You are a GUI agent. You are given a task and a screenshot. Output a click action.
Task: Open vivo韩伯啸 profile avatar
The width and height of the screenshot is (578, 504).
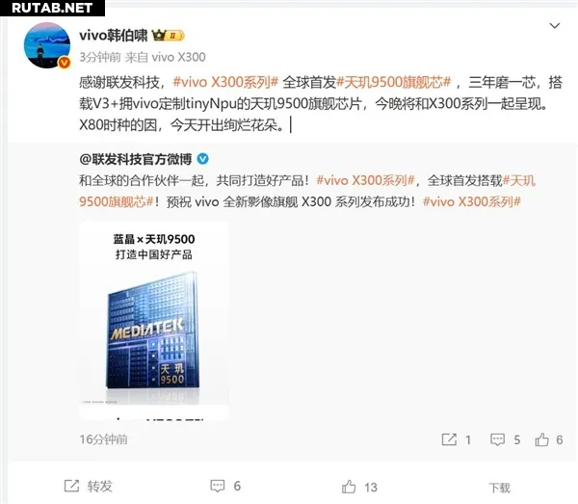pos(47,45)
